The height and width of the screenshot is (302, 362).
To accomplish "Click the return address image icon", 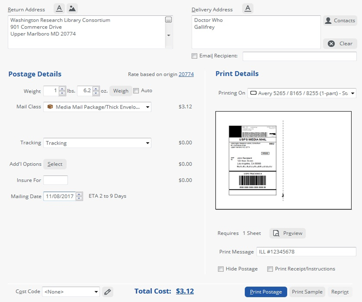I will pos(72,9).
